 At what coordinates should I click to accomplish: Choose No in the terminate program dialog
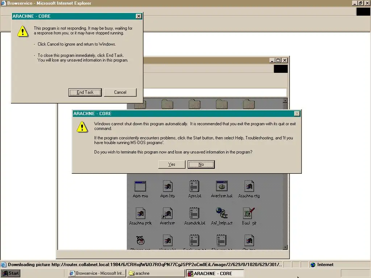pyautogui.click(x=201, y=164)
